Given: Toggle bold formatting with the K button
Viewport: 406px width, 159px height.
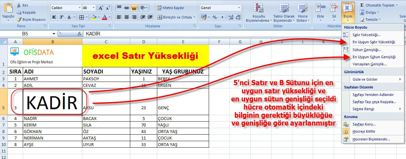Looking at the screenshot, I should coord(54,17).
